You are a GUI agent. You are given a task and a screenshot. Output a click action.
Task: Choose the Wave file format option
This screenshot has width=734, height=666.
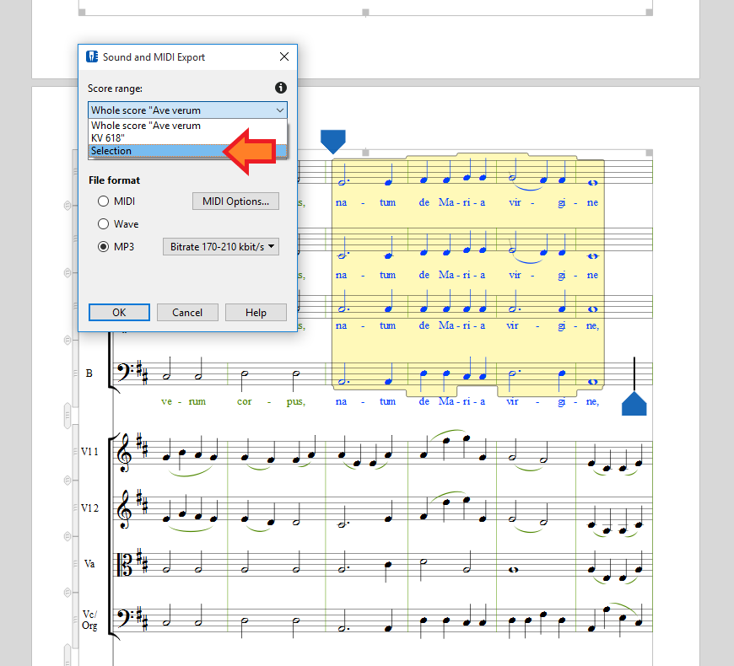click(104, 224)
